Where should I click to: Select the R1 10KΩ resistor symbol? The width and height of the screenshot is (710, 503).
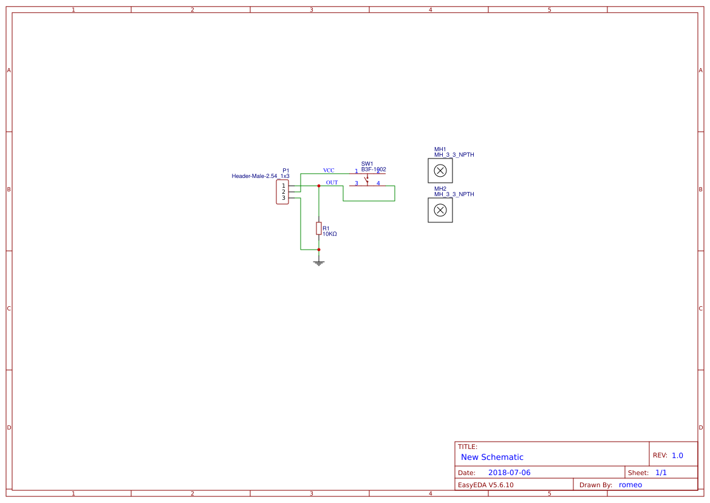pos(319,228)
